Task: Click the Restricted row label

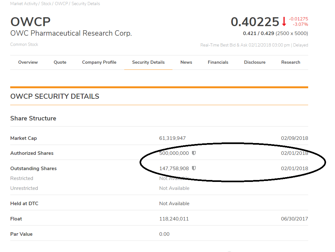Action: tap(22, 178)
